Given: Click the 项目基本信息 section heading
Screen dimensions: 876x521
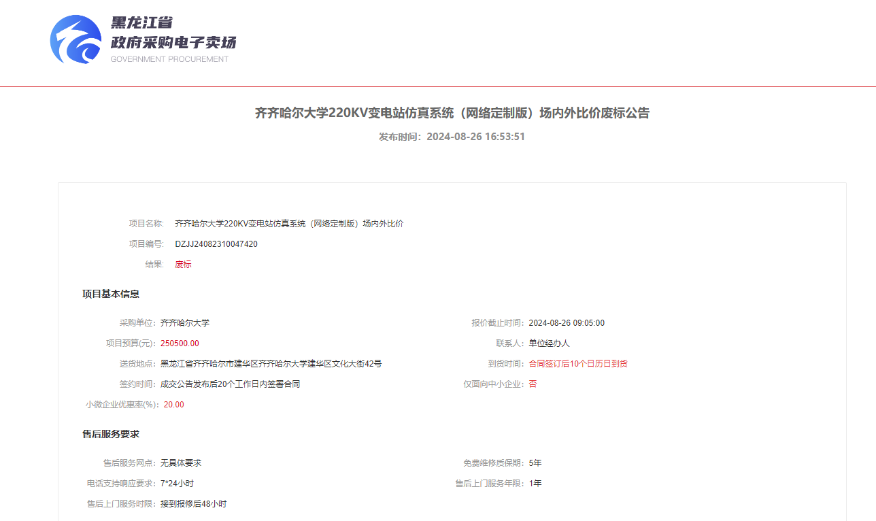Looking at the screenshot, I should tap(111, 294).
